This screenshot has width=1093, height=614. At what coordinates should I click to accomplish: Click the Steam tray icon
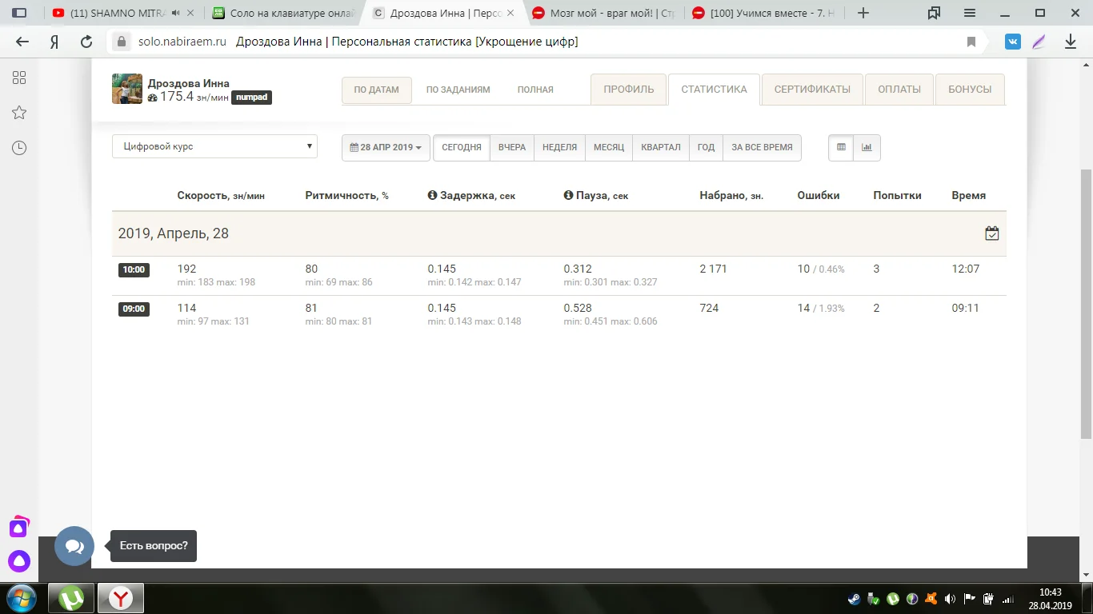point(854,598)
